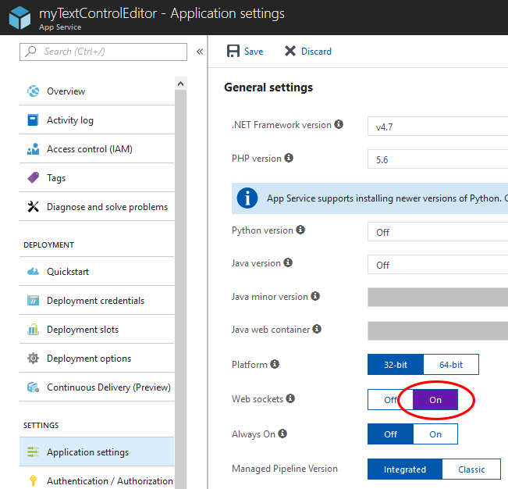Open the .NET Framework version dropdown

tap(438, 126)
